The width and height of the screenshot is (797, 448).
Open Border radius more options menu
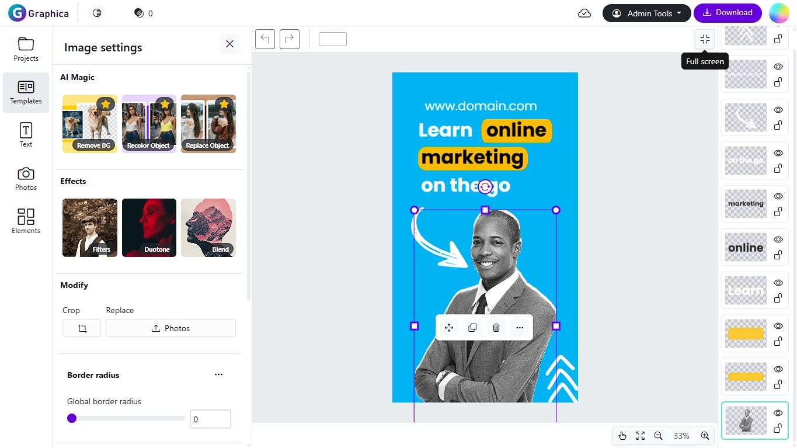coord(219,374)
